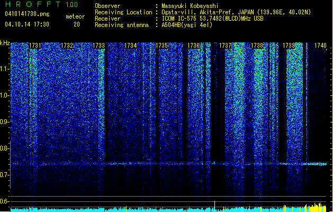Image resolution: width=333 pixels, height=212 pixels.
Task: Click the 'Receiving Location' label
Action: pyautogui.click(x=123, y=12)
